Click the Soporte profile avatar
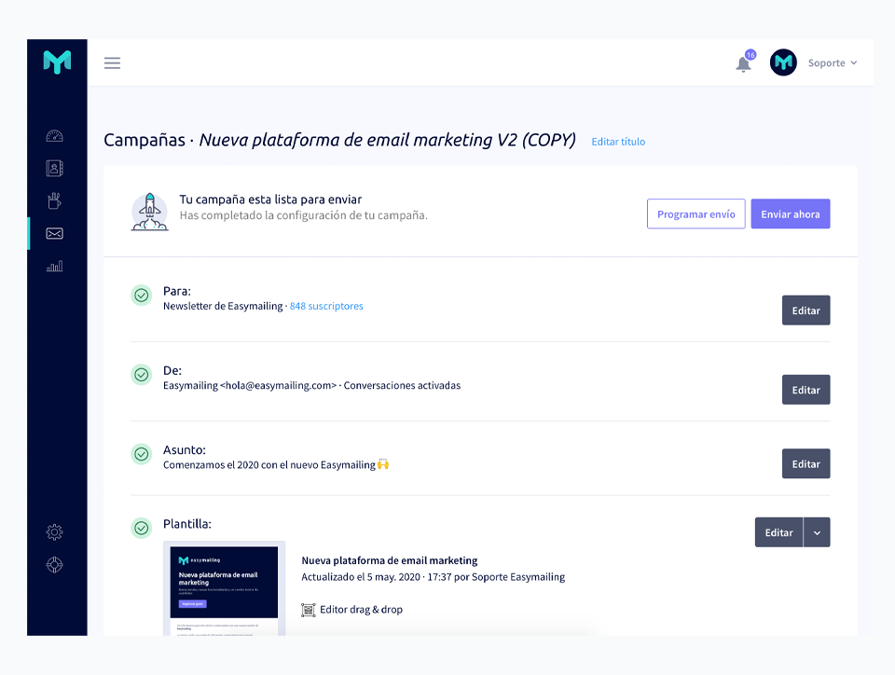895x675 pixels. 783,62
